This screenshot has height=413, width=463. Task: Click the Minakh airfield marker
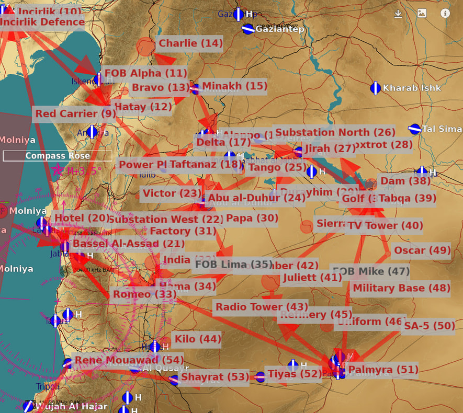[x=195, y=88]
